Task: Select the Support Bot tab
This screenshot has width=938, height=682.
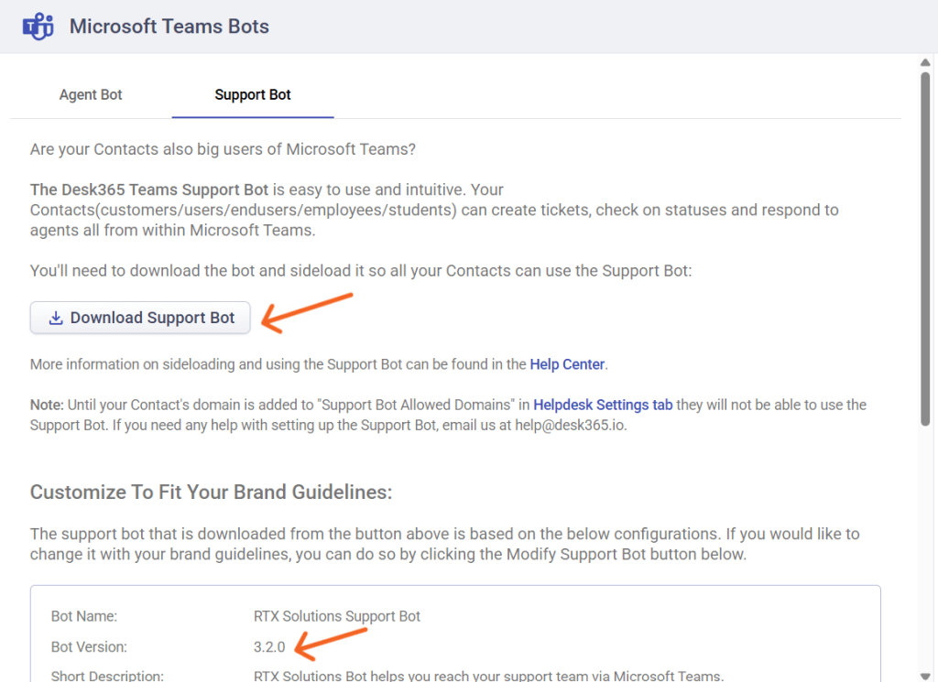Action: point(253,94)
